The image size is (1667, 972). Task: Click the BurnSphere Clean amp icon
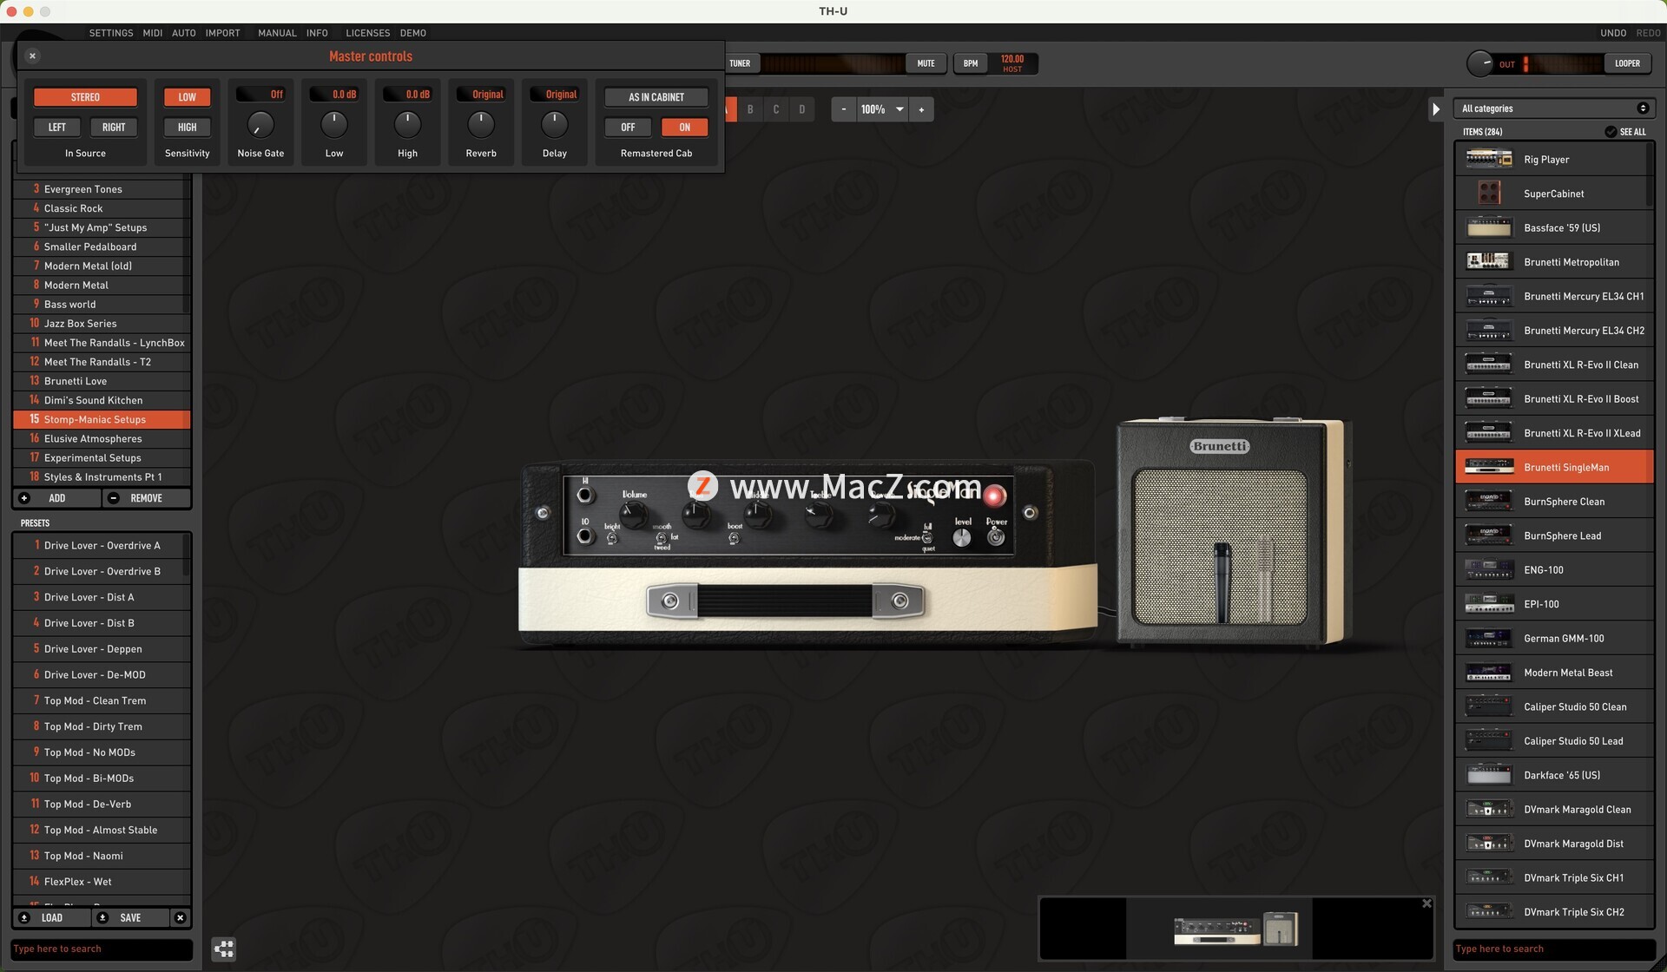[x=1489, y=502]
